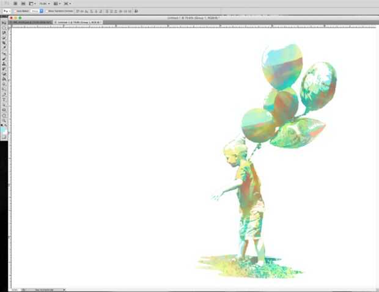Open the Screen Mode dropdown

point(67,4)
